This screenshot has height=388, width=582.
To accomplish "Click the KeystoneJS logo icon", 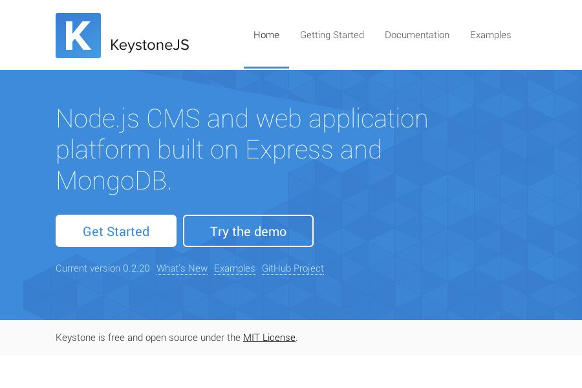I will [x=78, y=36].
